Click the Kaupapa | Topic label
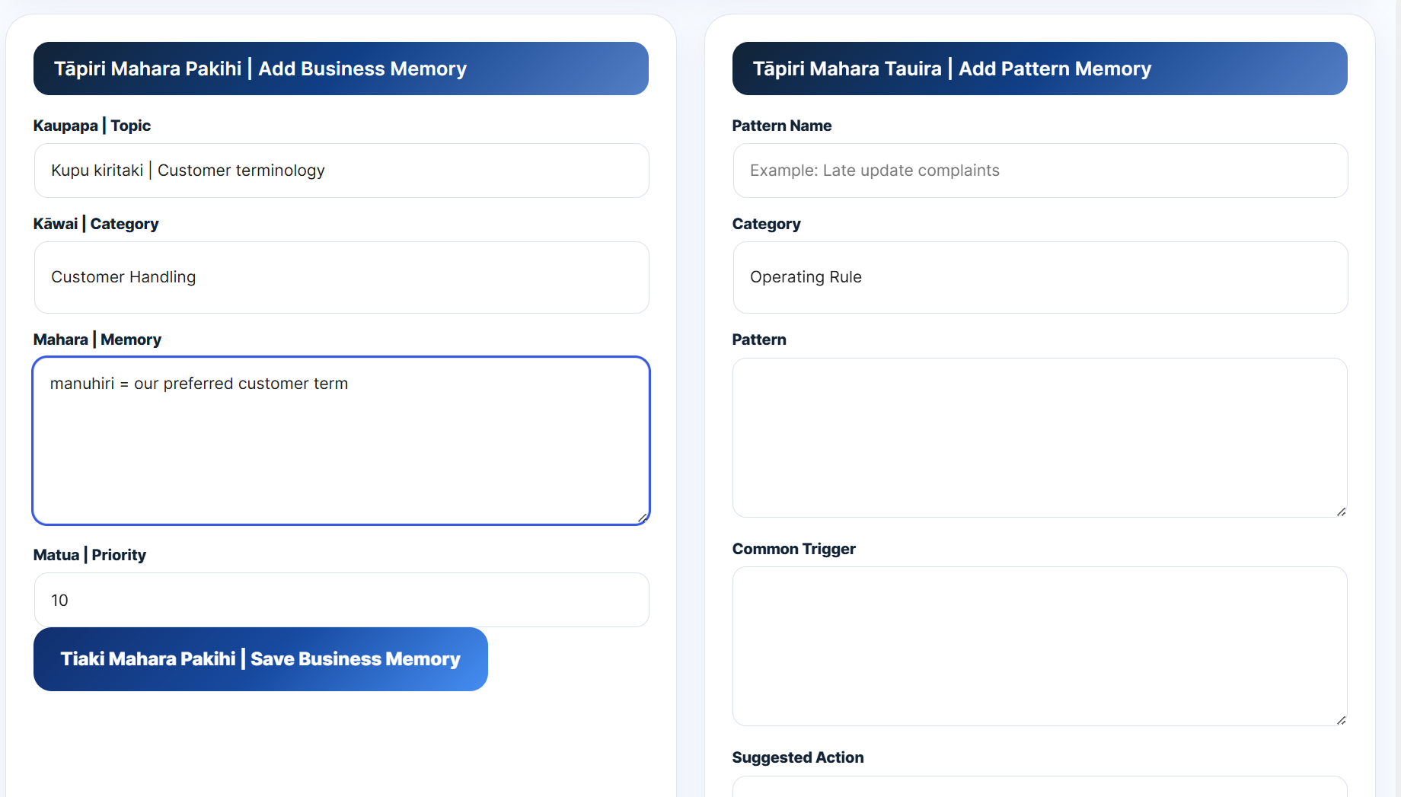1401x797 pixels. [92, 126]
